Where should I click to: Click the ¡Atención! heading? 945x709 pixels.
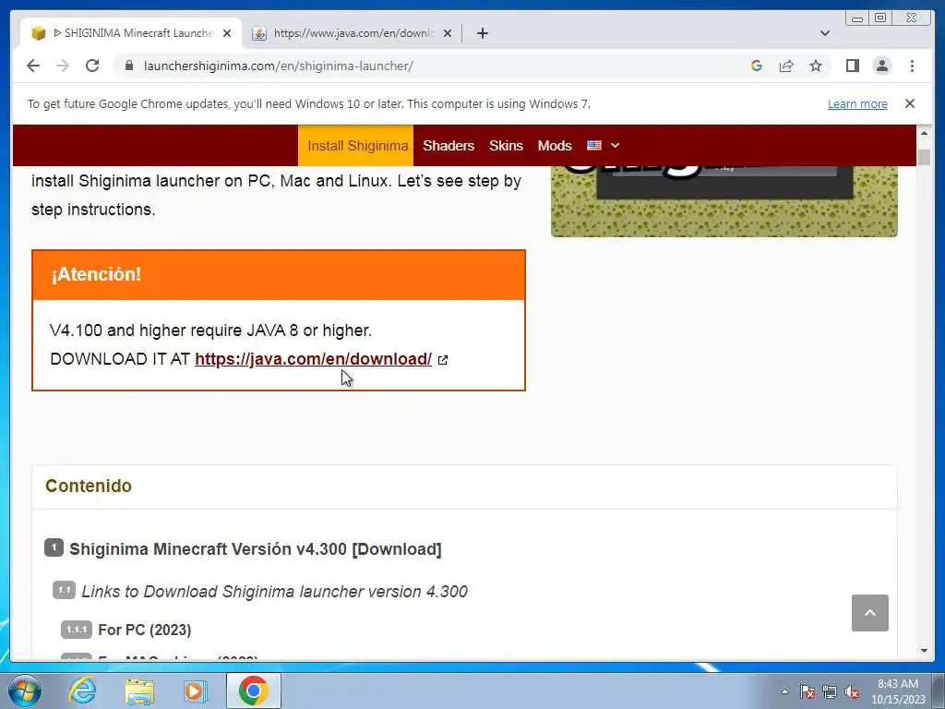(96, 273)
